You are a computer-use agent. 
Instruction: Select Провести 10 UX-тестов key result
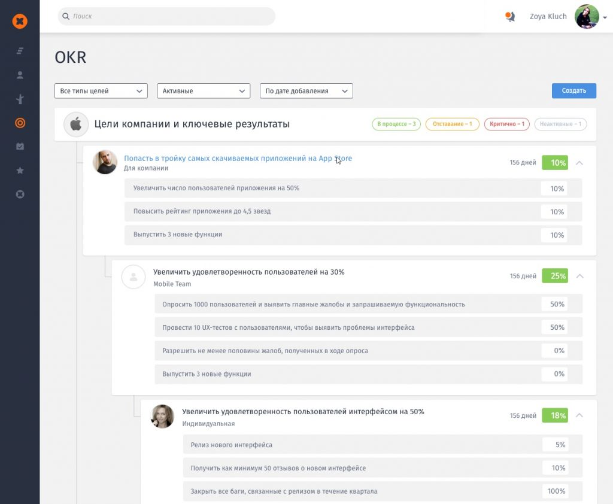368,327
